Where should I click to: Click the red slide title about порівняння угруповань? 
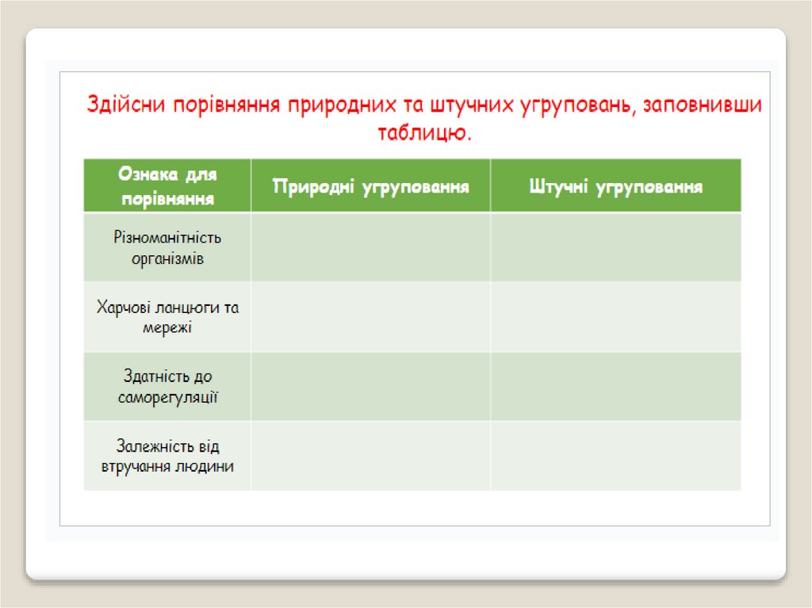click(424, 118)
